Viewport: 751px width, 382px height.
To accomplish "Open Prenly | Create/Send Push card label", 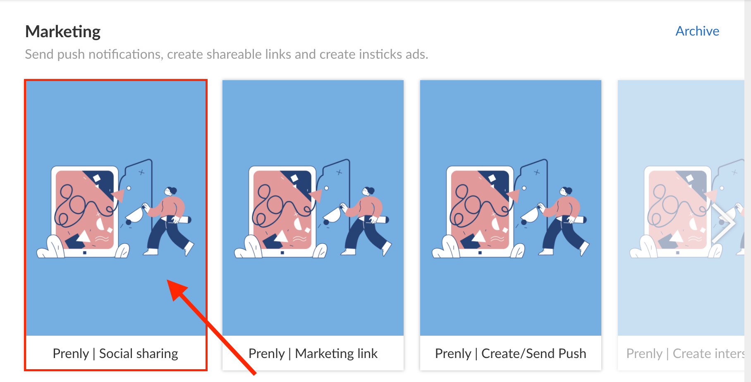I will 511,353.
